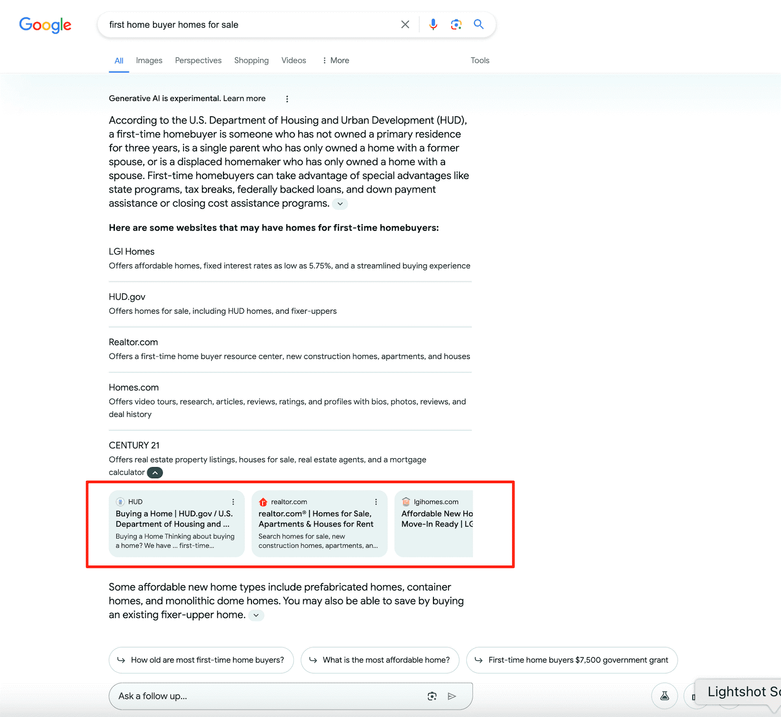This screenshot has height=717, width=781.
Task: Open Search Labs flask icon
Action: click(665, 696)
